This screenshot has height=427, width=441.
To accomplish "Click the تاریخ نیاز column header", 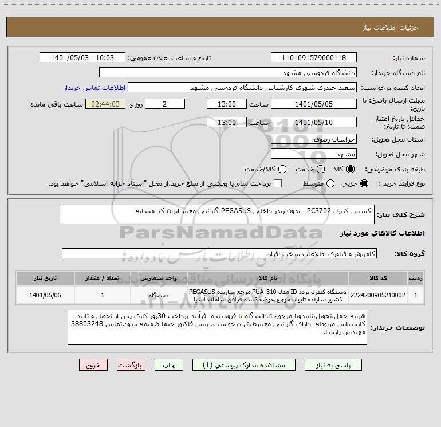I will pyautogui.click(x=45, y=278).
